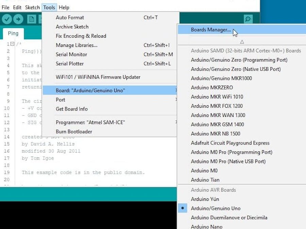Open the Sketch menu
This screenshot has width=306, height=229.
[x=32, y=7]
